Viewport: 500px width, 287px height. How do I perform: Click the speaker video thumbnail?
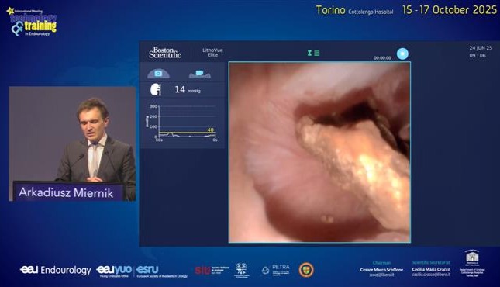click(72, 143)
